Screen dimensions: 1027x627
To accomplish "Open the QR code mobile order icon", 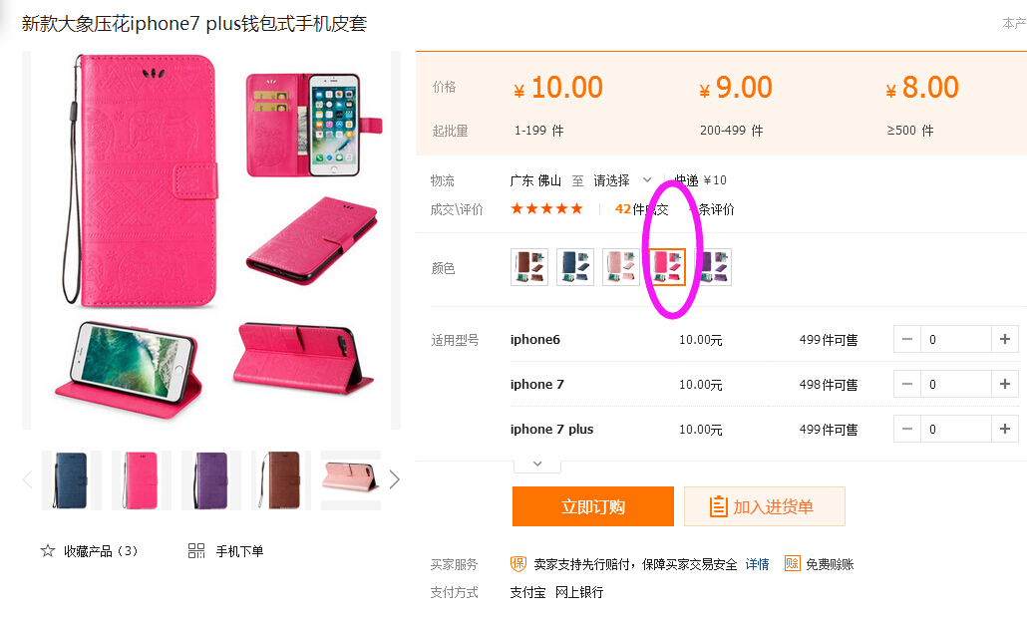I will click(x=196, y=551).
